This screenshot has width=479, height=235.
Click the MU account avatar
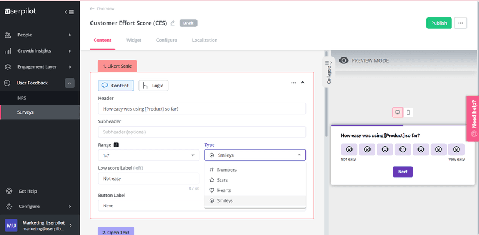(x=11, y=225)
